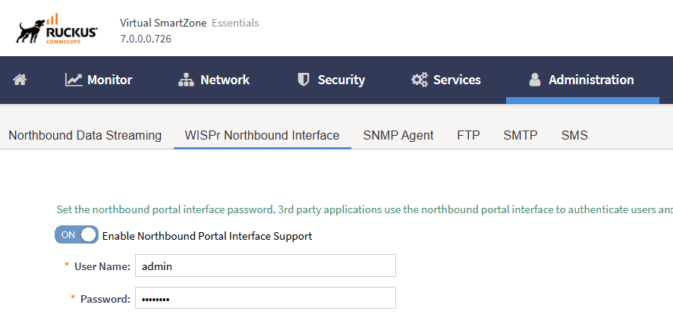Click the Network topology icon
673x327 pixels.
click(x=187, y=80)
